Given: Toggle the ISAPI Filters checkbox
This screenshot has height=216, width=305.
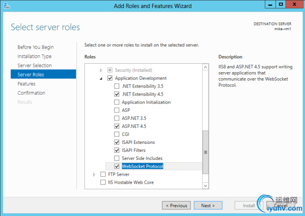Looking at the screenshot, I should (117, 150).
